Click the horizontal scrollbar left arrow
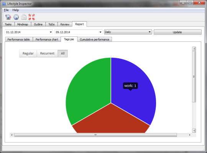This screenshot has height=153, width=207. click(12, 135)
